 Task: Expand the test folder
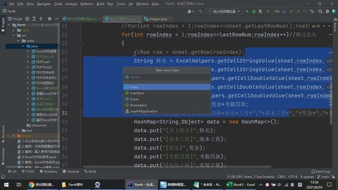18,130
